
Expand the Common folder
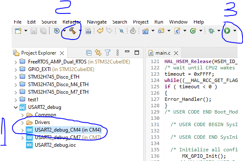tap(23, 115)
